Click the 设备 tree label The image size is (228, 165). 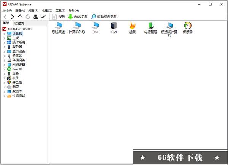pos(16,73)
